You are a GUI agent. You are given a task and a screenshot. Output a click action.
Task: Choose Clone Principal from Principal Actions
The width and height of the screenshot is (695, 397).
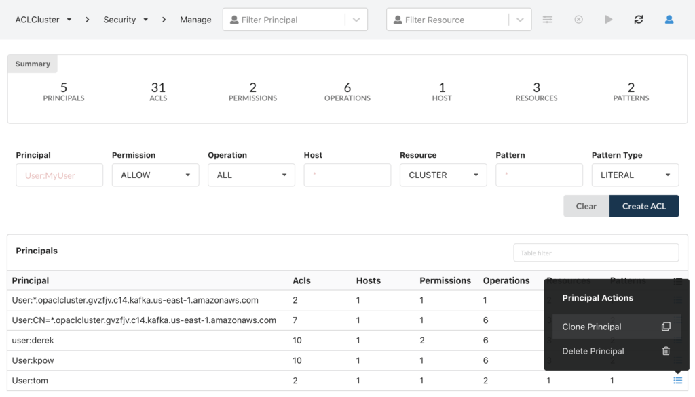click(x=592, y=326)
